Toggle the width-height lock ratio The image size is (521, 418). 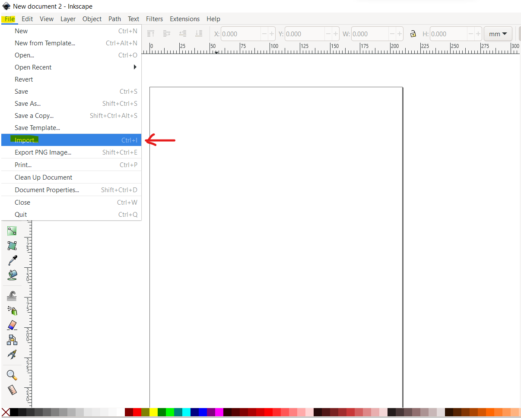[x=413, y=34]
